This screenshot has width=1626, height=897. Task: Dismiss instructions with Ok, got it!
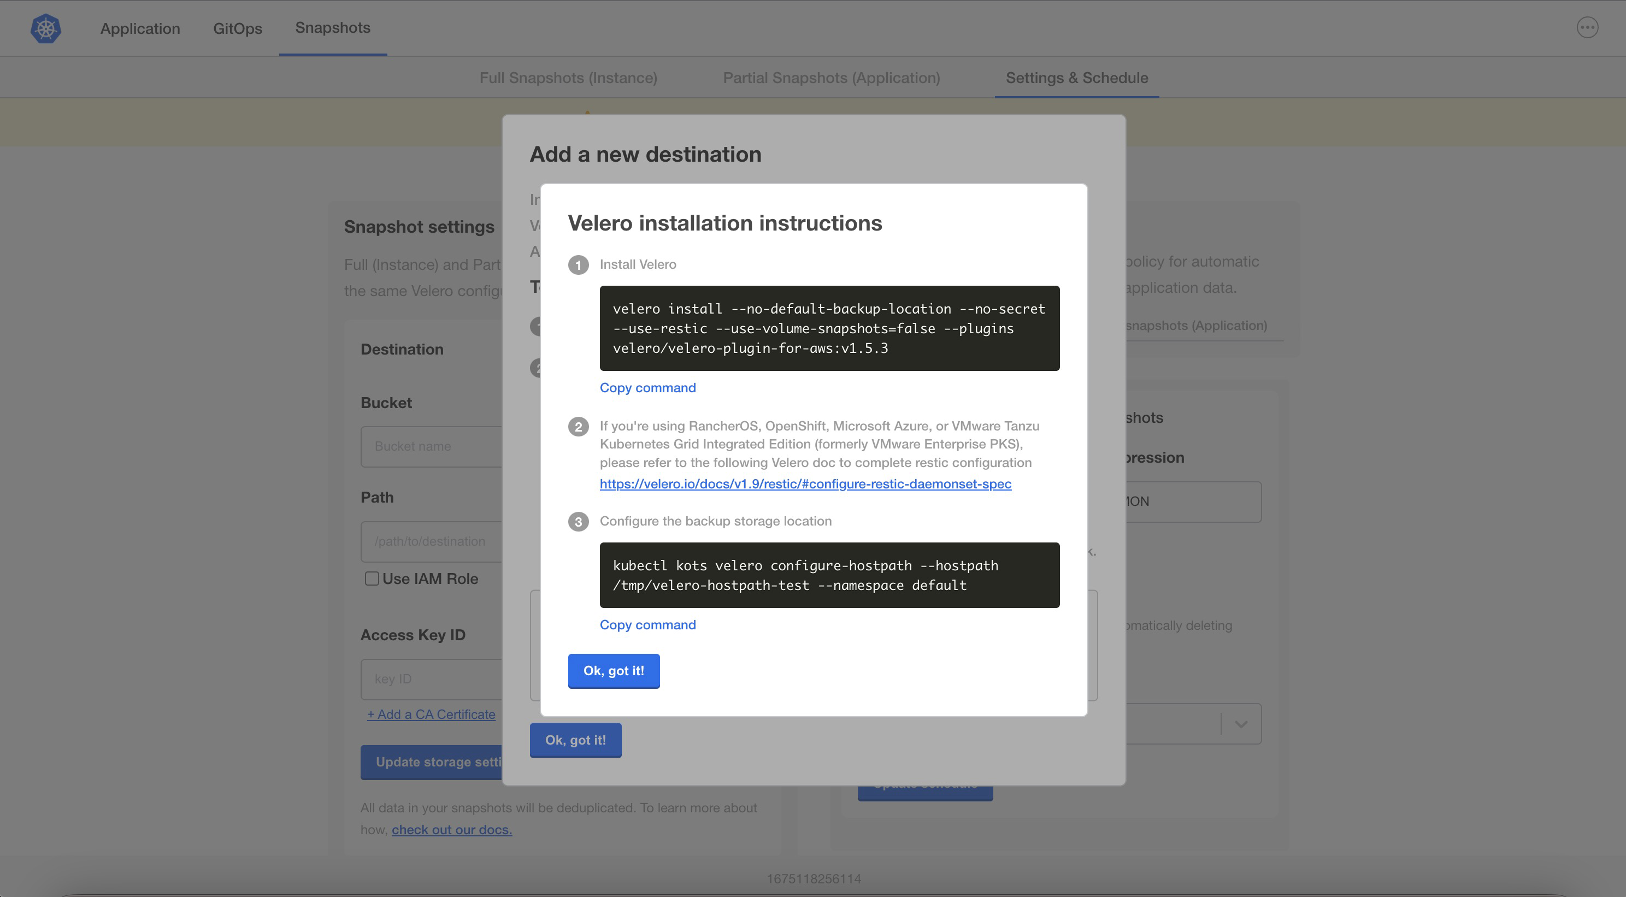click(x=614, y=671)
